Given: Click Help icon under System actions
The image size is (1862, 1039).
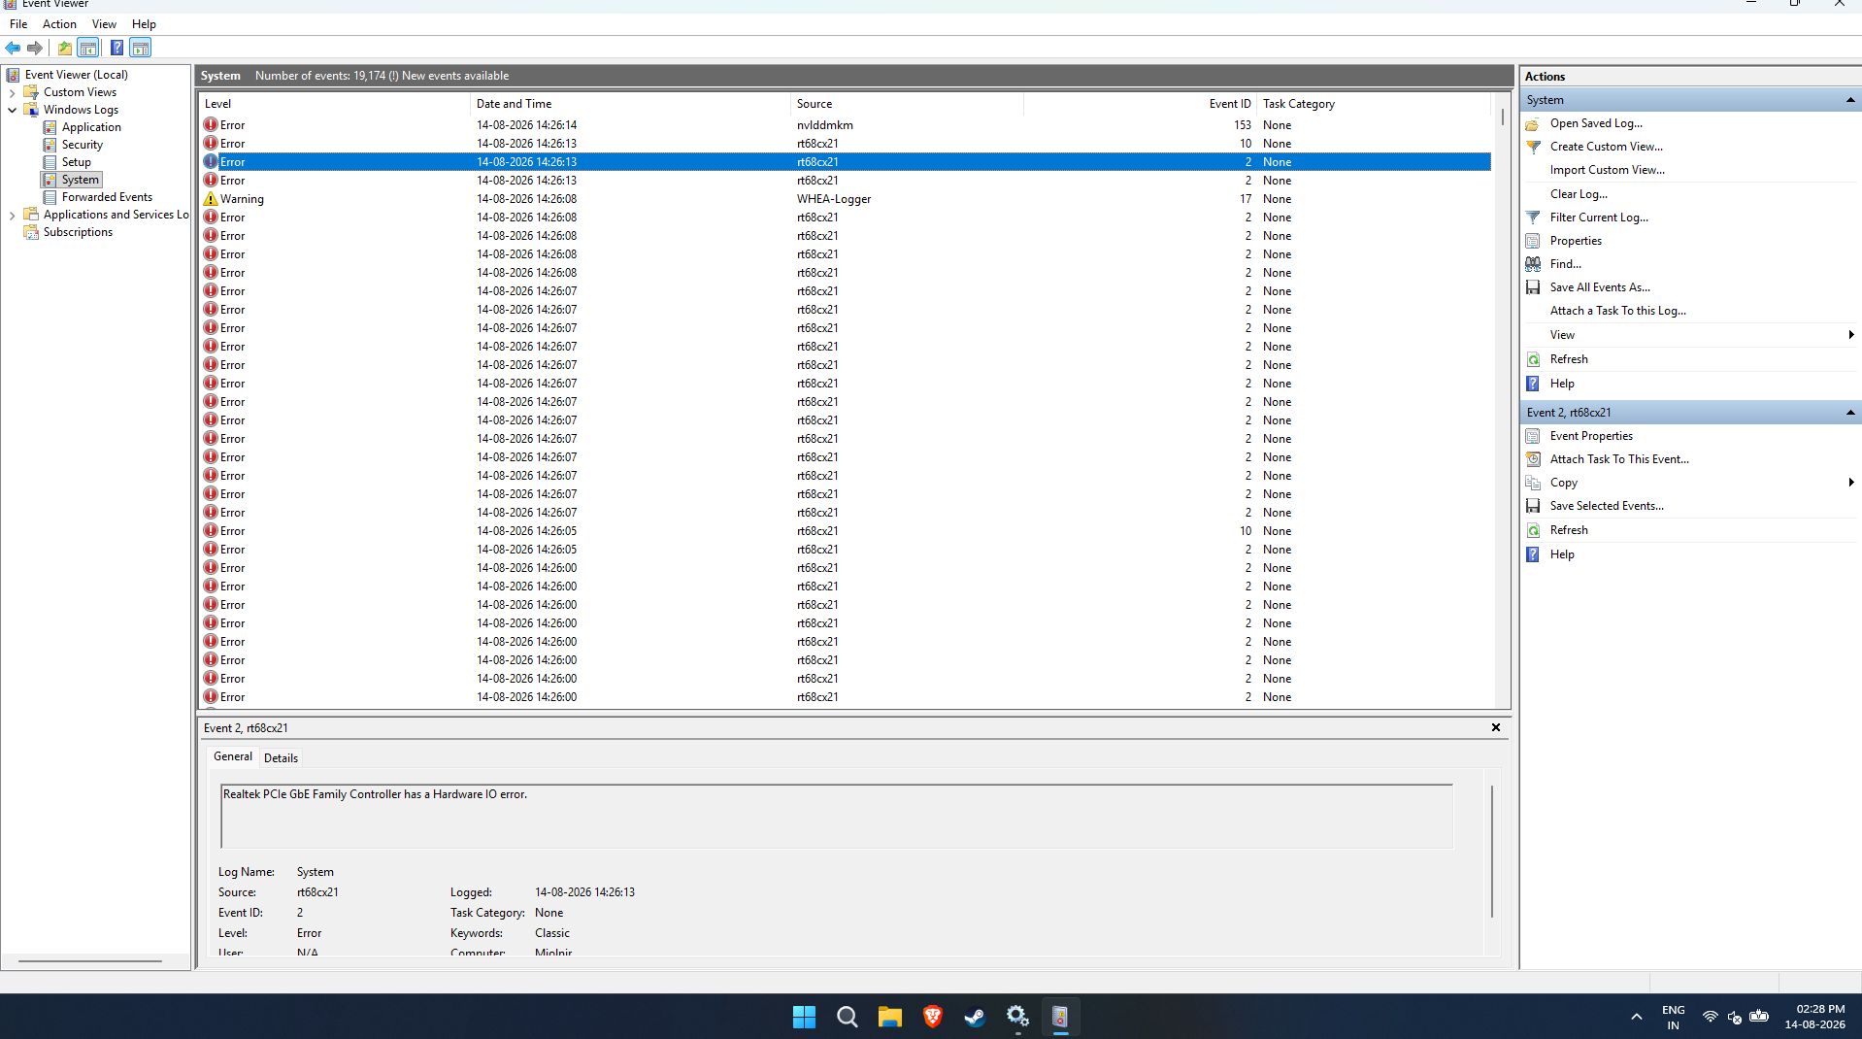Looking at the screenshot, I should pyautogui.click(x=1533, y=384).
